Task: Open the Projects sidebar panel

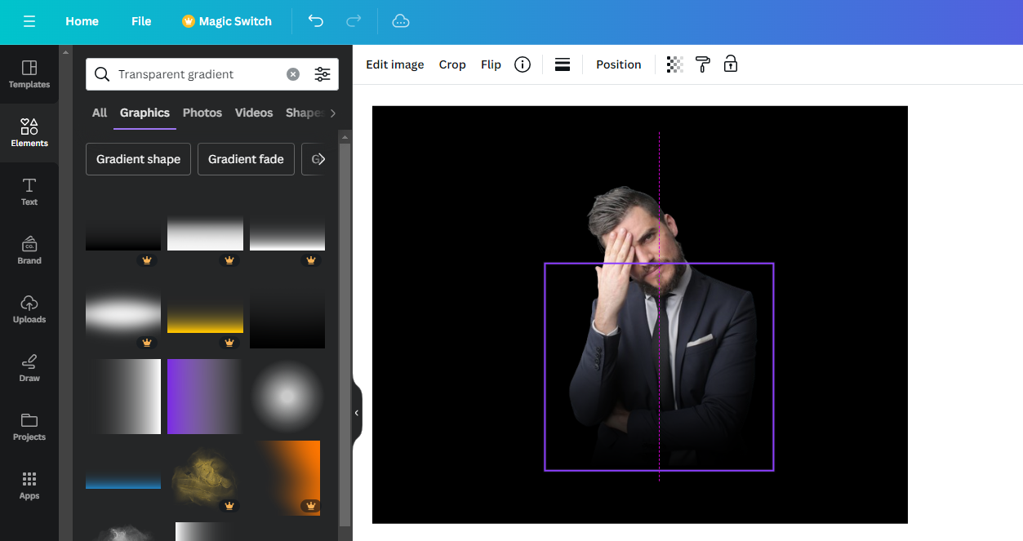Action: coord(29,427)
